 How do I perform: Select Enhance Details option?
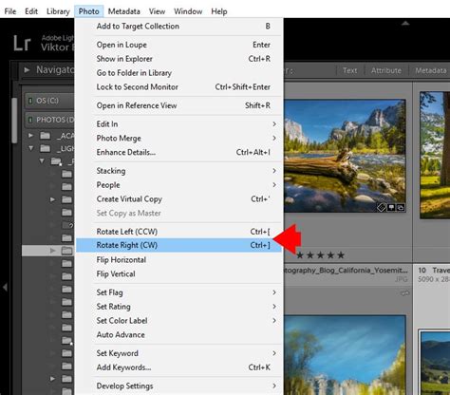click(178, 152)
